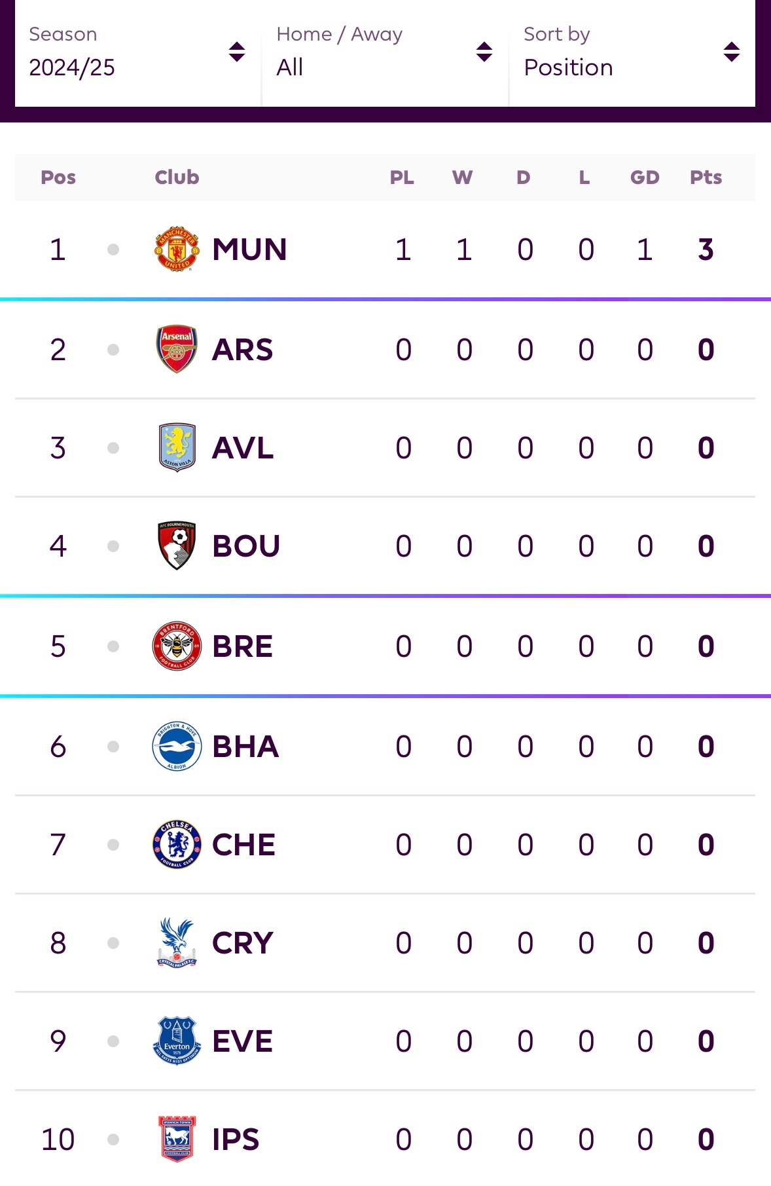The image size is (771, 1186).
Task: Click the Crystal Palace eagle crest
Action: (177, 942)
